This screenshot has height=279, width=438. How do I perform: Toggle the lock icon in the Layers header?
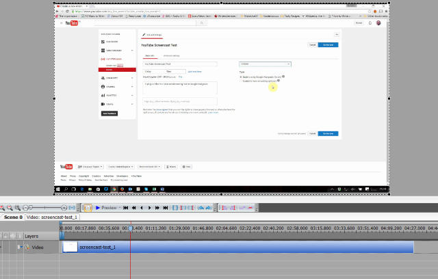point(5,237)
